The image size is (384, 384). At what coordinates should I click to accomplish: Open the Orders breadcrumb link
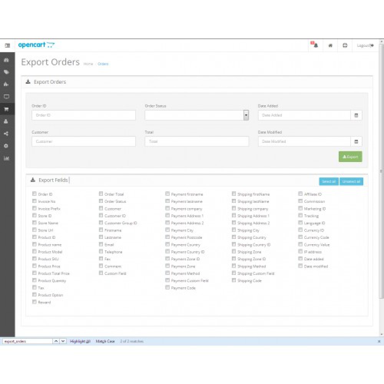[x=103, y=64]
